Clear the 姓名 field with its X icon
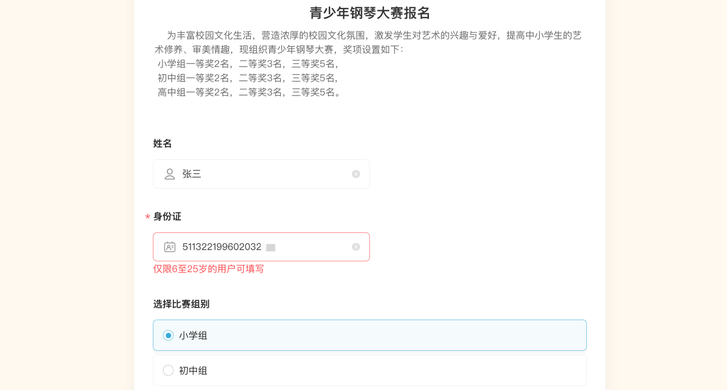727x390 pixels. pyautogui.click(x=356, y=174)
